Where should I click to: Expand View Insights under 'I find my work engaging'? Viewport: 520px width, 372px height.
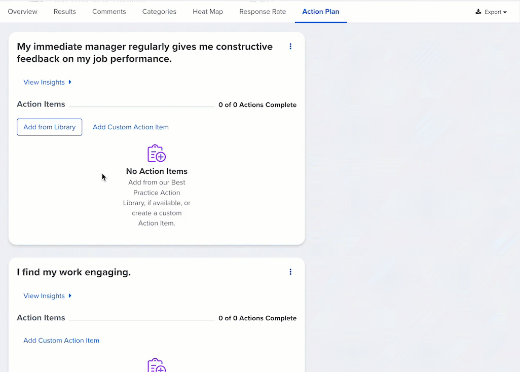coord(47,296)
